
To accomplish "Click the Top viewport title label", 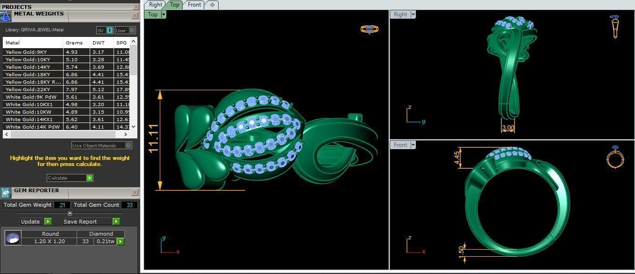I will [153, 14].
